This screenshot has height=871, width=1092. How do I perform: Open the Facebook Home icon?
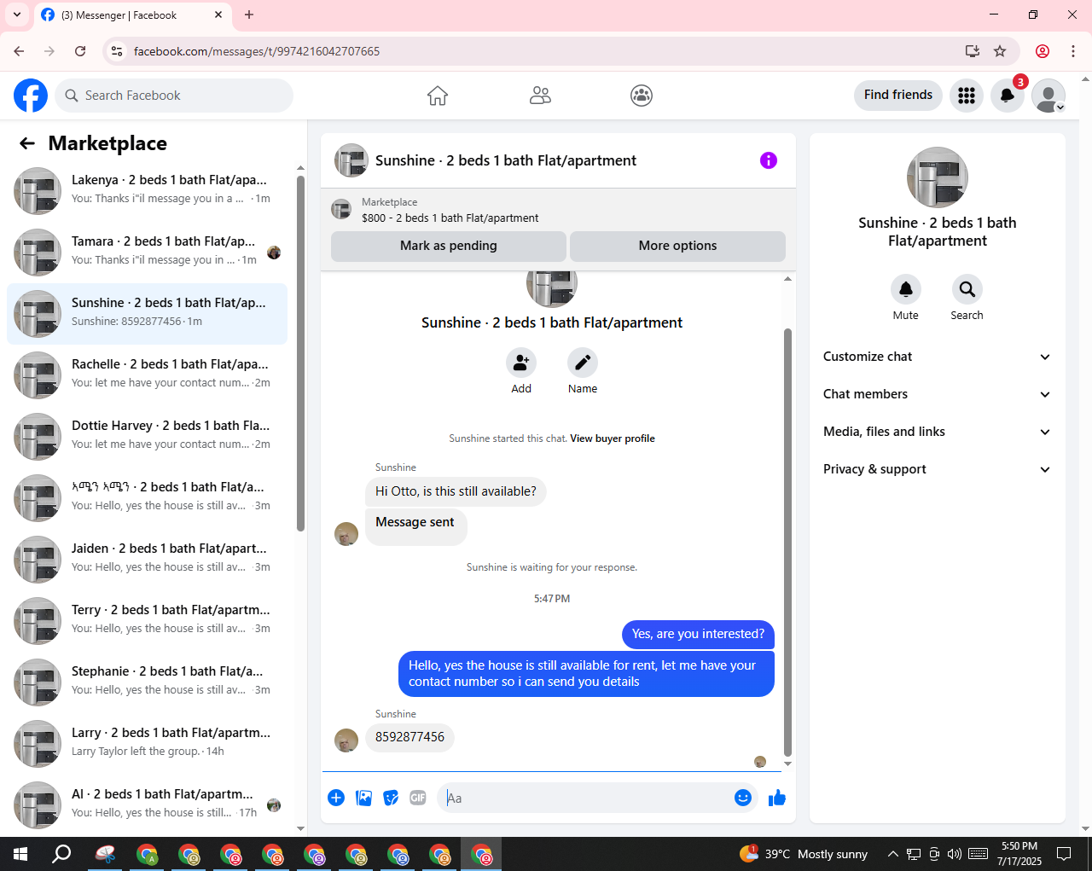pos(438,96)
